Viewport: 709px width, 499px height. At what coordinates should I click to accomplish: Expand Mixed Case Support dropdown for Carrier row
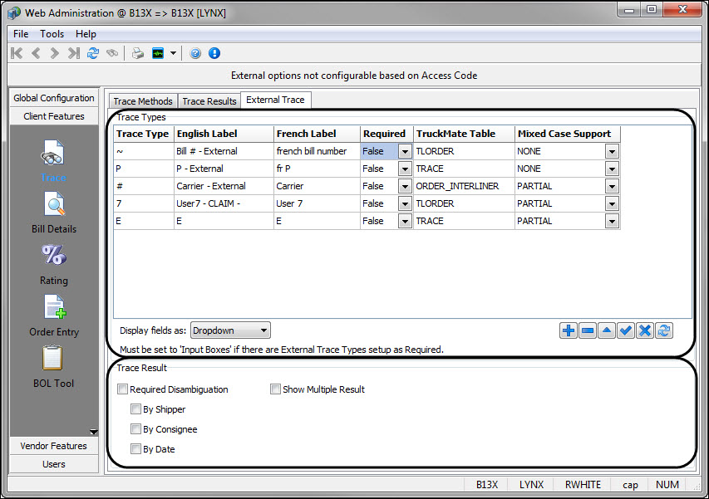[612, 187]
